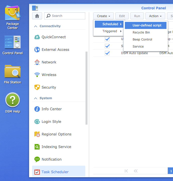Click the Control Panel home icon
Viewport: 173px width, 181px height.
[x=37, y=16]
